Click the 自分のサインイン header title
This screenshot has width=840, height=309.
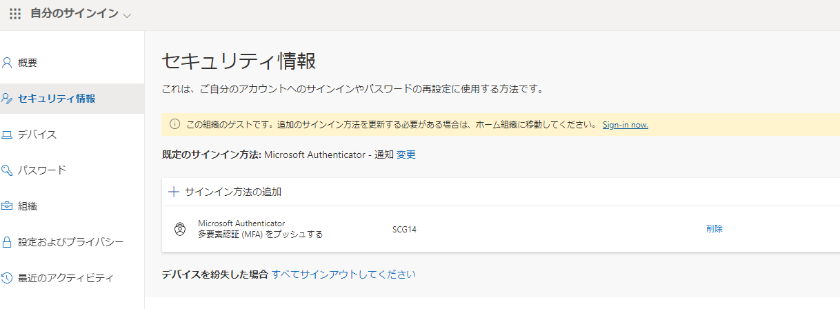click(x=74, y=14)
